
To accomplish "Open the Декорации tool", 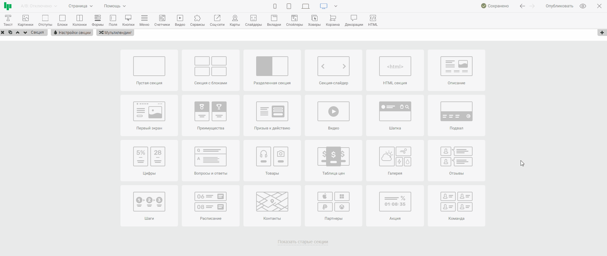I will pyautogui.click(x=354, y=20).
